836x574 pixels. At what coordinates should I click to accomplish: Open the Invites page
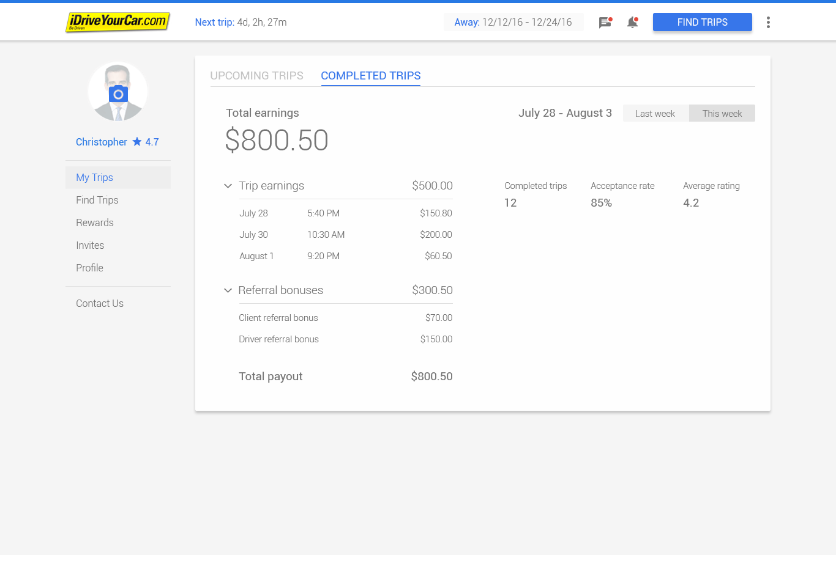pyautogui.click(x=90, y=245)
